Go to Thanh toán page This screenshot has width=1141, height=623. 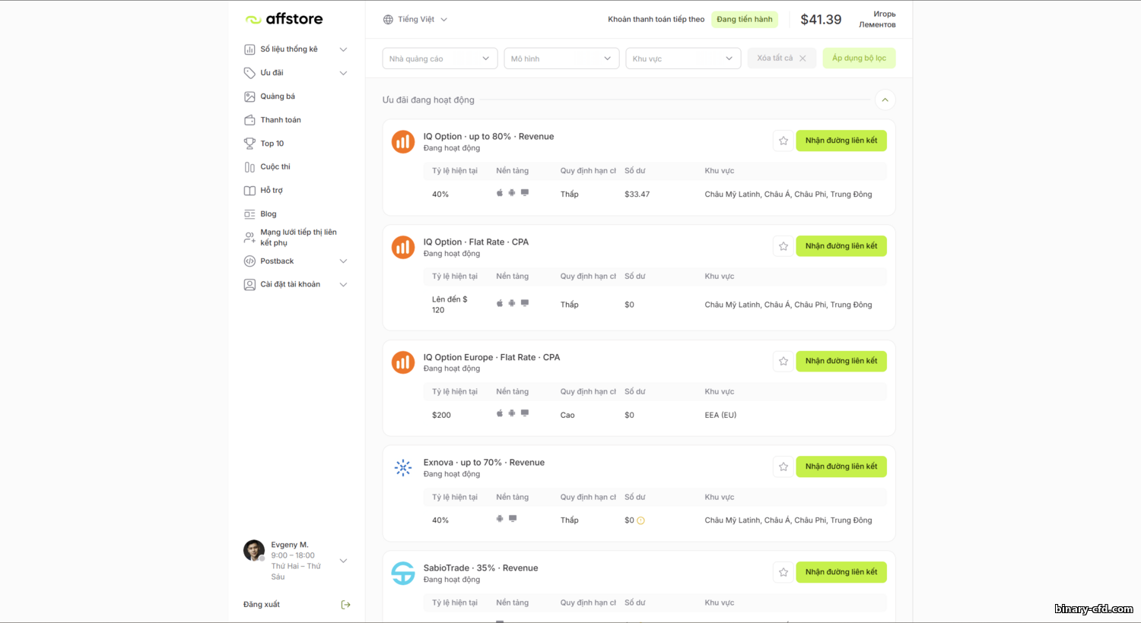click(x=281, y=120)
